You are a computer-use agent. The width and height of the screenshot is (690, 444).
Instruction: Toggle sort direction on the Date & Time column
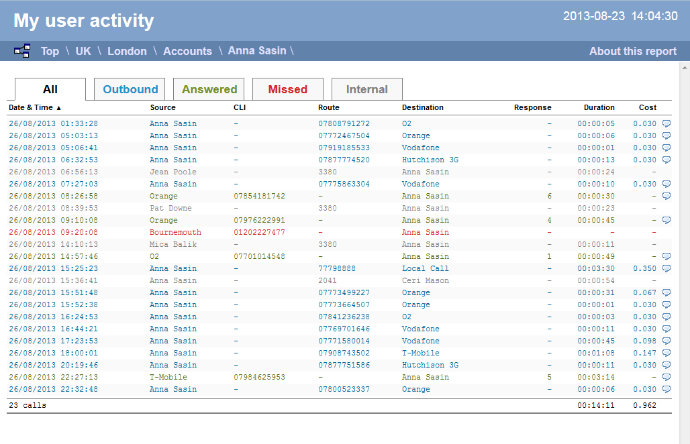(30, 107)
